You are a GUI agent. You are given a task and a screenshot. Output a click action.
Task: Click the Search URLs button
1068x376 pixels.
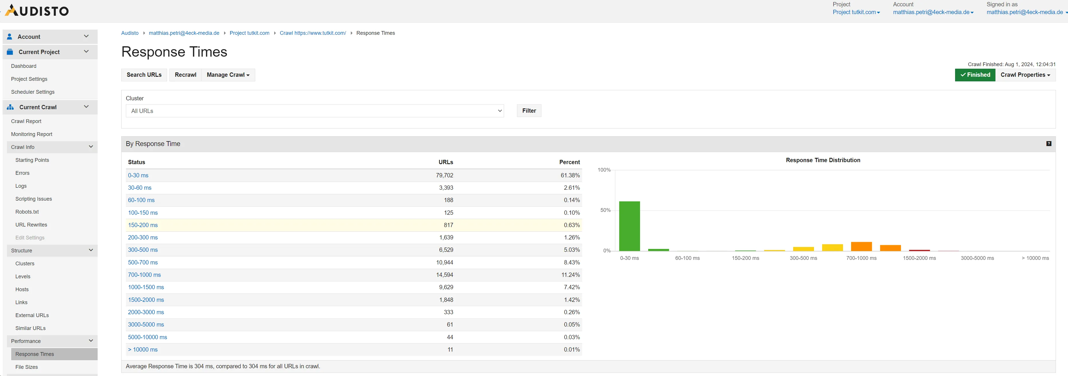(144, 74)
